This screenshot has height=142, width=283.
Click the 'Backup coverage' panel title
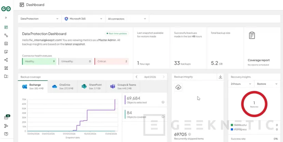coord(30,77)
